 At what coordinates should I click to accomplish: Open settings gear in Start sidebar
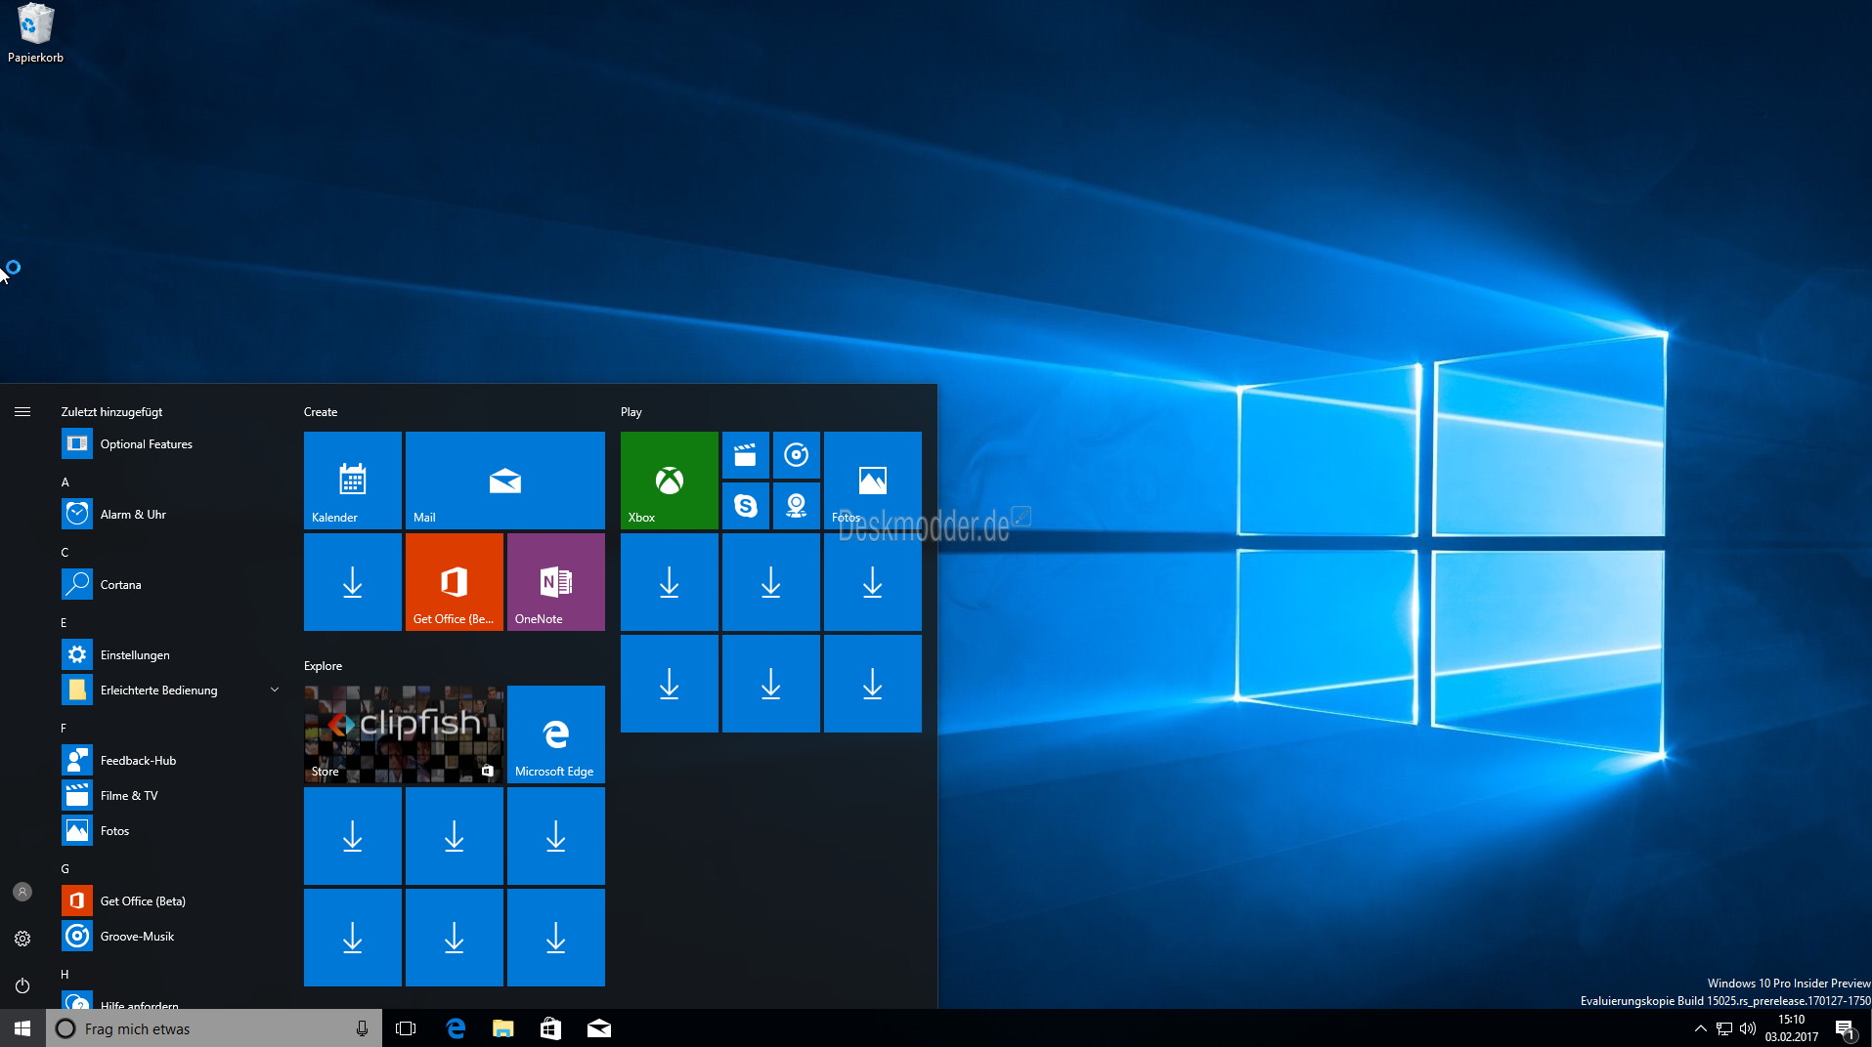click(x=22, y=939)
